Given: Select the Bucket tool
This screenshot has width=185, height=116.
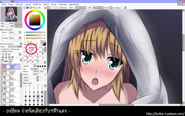Looking at the screenshot, I should point(26,57).
